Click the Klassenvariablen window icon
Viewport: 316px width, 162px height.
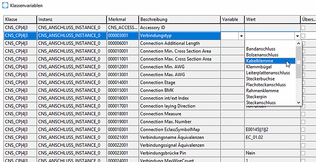(5, 5)
